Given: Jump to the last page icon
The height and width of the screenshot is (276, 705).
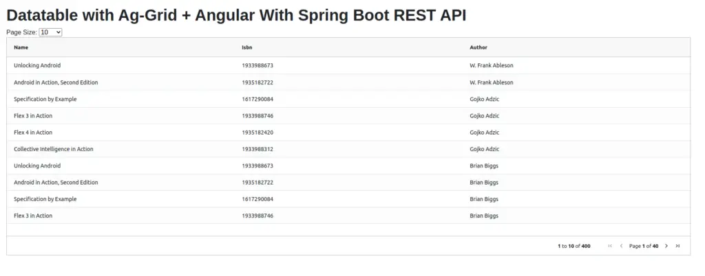Looking at the screenshot, I should coord(677,246).
